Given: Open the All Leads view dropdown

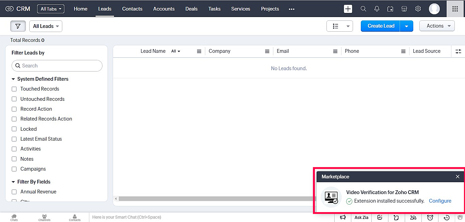Looking at the screenshot, I should click(46, 26).
